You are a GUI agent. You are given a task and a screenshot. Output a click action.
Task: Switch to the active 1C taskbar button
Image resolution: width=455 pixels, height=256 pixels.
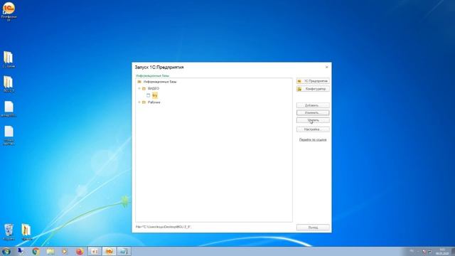click(109, 251)
